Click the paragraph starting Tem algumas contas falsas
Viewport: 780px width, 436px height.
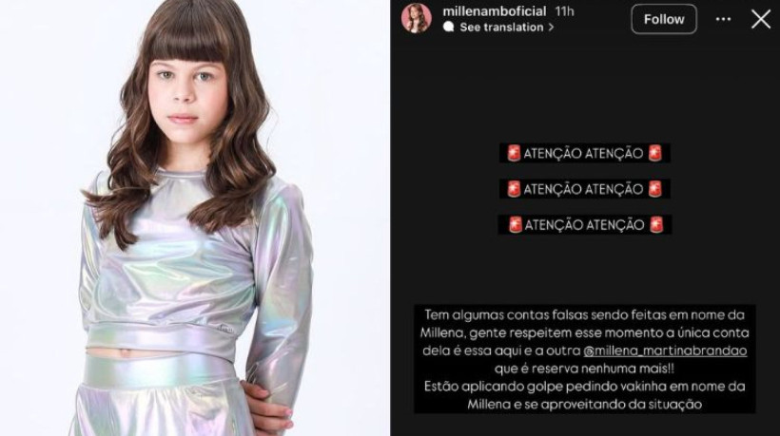pyautogui.click(x=584, y=359)
